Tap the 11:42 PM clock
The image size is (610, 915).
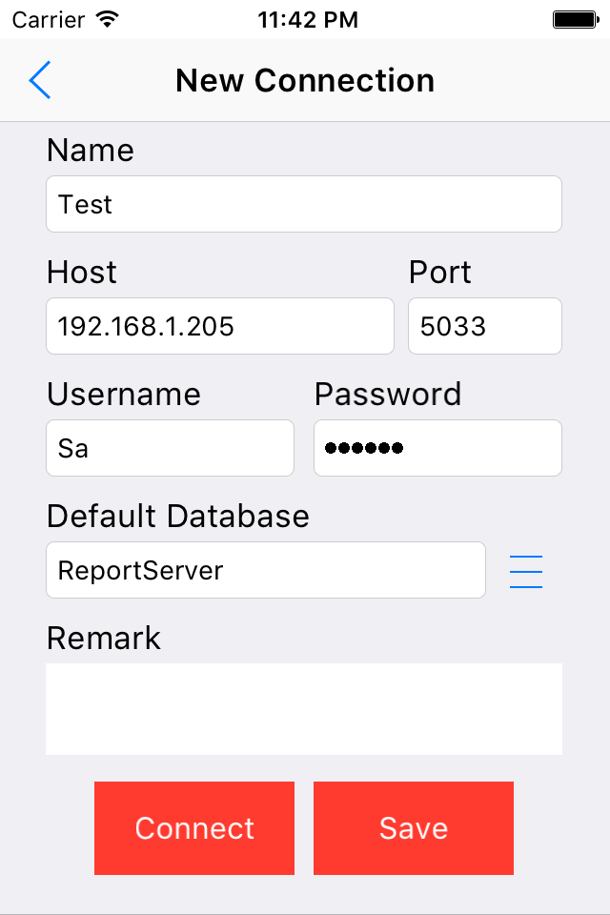click(308, 20)
